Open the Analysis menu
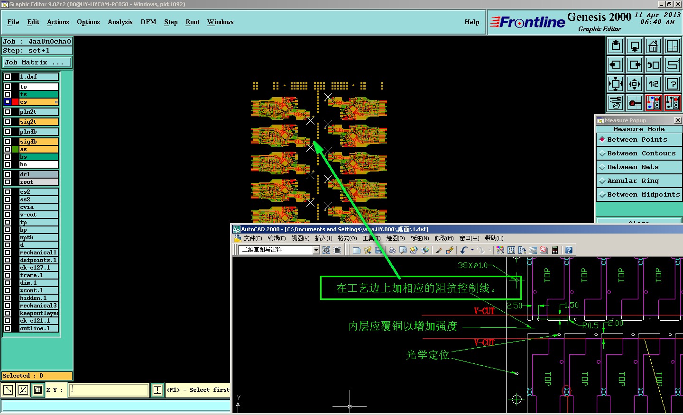This screenshot has height=415, width=683. click(120, 22)
